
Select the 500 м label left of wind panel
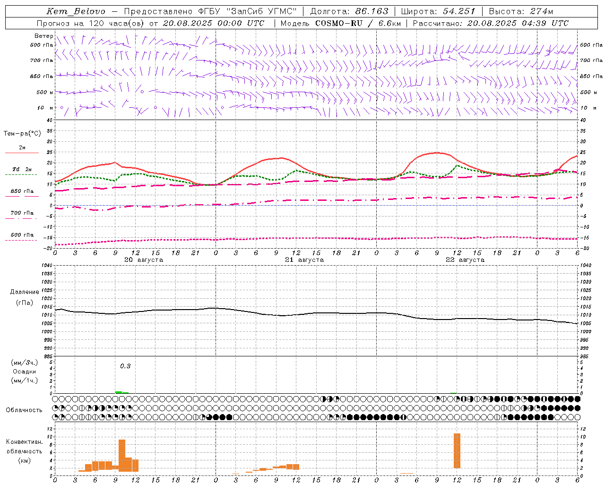point(45,92)
